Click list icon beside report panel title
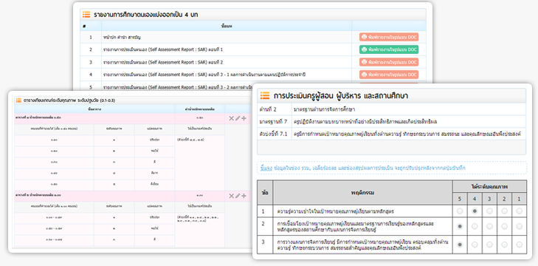The width and height of the screenshot is (538, 266). pyautogui.click(x=86, y=15)
